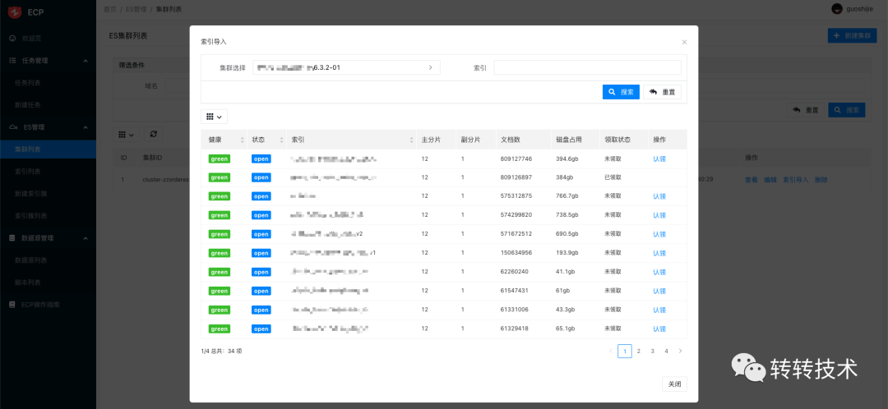
Task: Collapse the 任务管理 sidebar section
Action: point(48,61)
